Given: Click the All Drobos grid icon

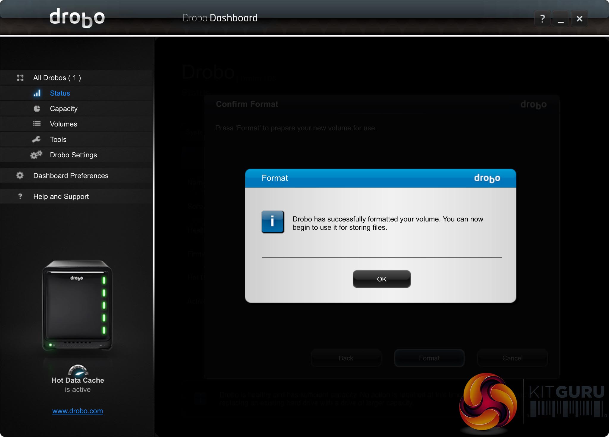Looking at the screenshot, I should 20,78.
